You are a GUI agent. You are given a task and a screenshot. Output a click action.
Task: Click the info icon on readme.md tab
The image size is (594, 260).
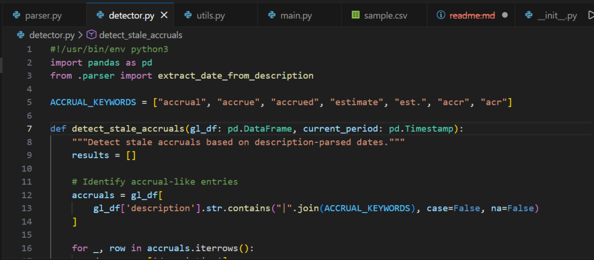tap(441, 15)
